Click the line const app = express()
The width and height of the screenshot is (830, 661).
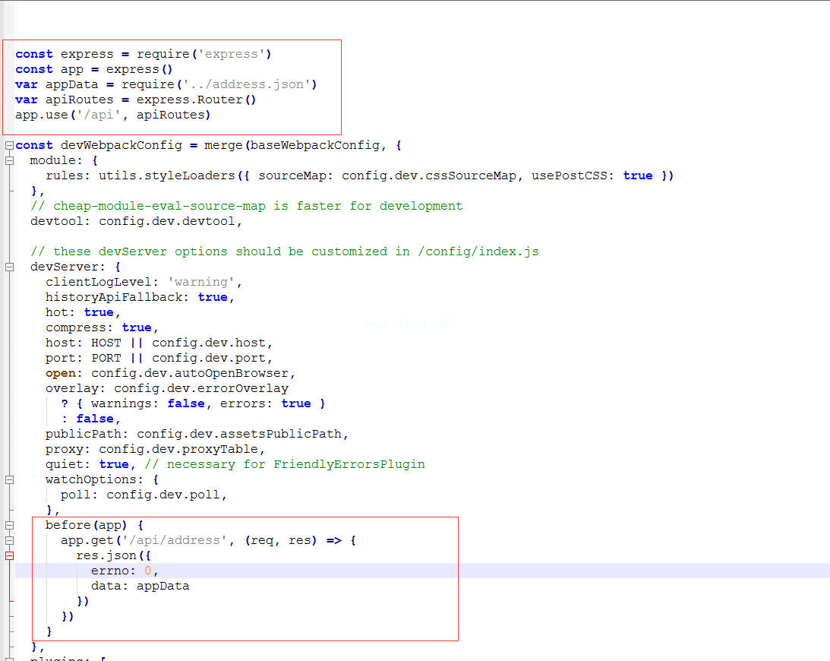click(x=93, y=69)
